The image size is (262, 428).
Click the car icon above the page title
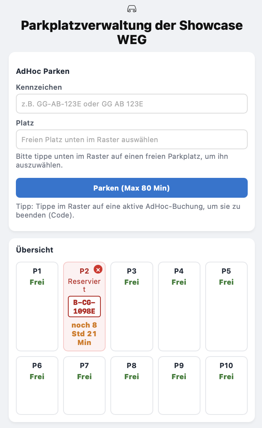pos(131,8)
